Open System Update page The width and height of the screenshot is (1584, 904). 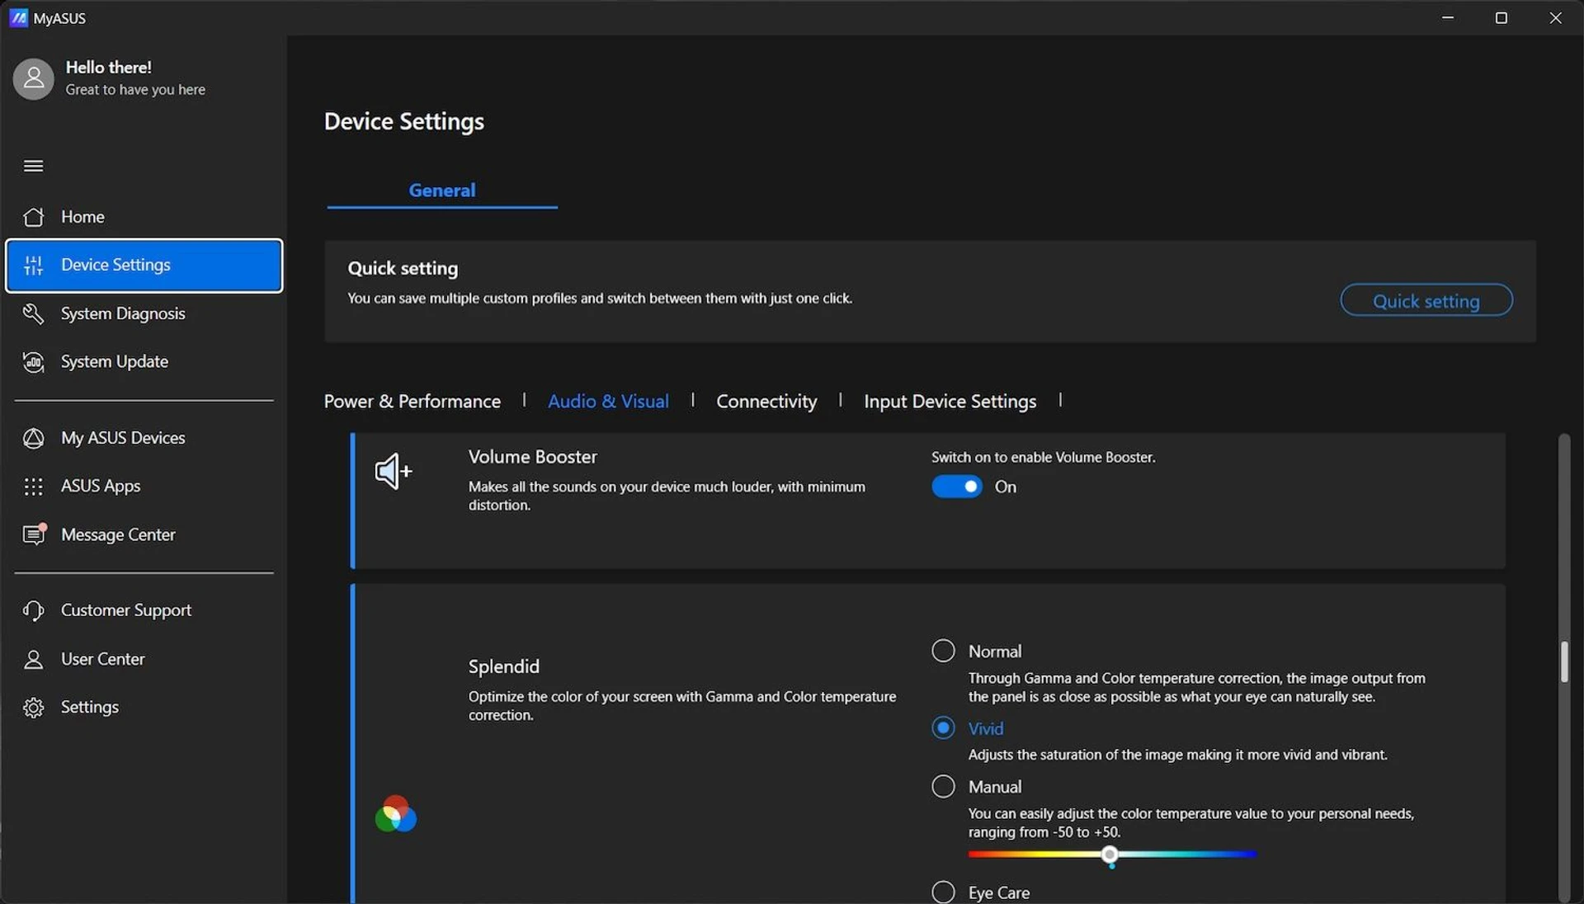[115, 361]
